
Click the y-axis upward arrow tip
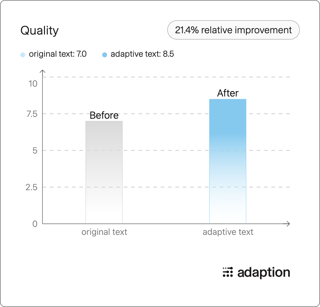pos(42,71)
